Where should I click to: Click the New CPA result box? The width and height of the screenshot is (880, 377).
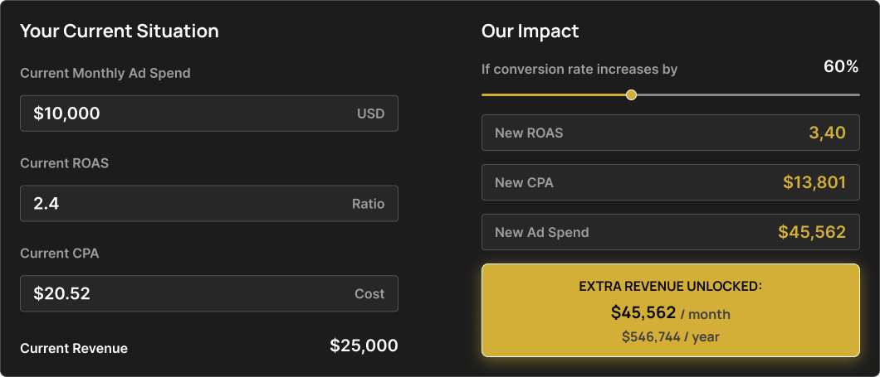[x=670, y=182]
